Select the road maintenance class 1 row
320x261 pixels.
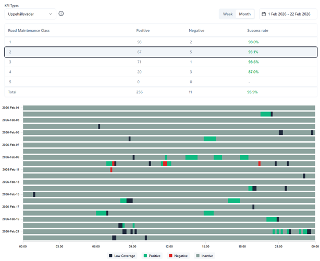(x=161, y=42)
